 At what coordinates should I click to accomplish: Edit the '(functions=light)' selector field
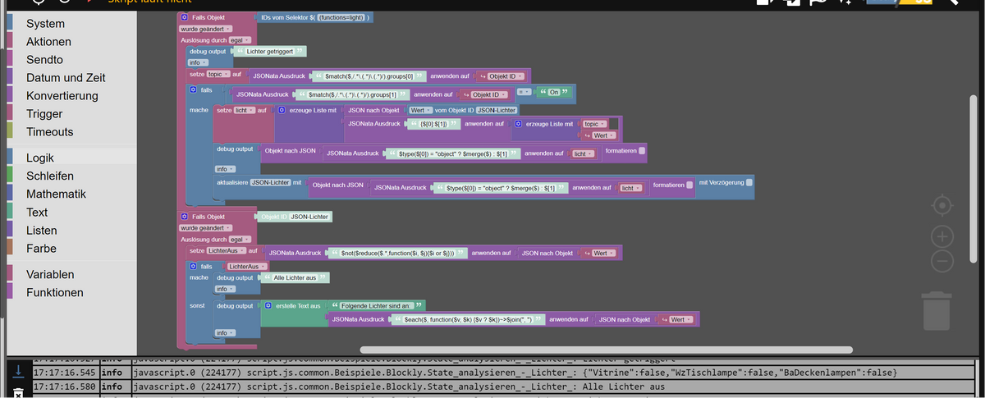[x=340, y=17]
